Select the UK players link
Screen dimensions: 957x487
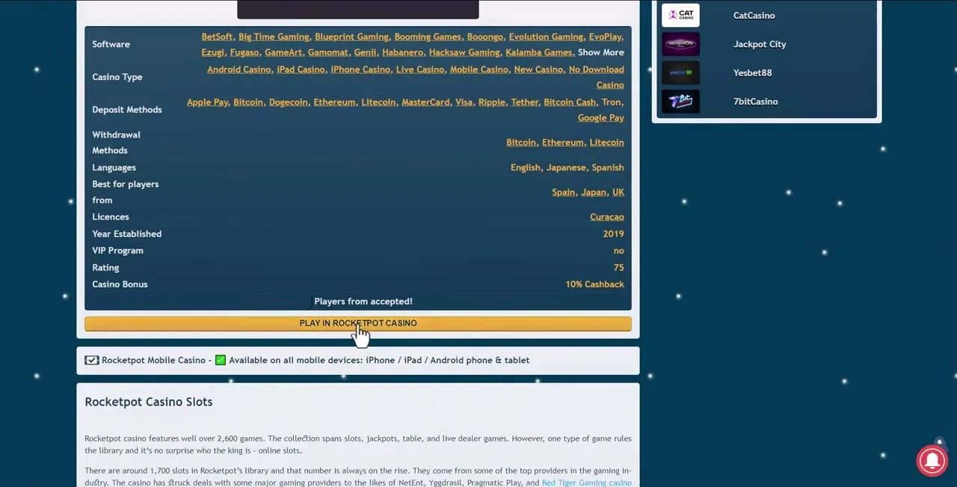pyautogui.click(x=618, y=193)
